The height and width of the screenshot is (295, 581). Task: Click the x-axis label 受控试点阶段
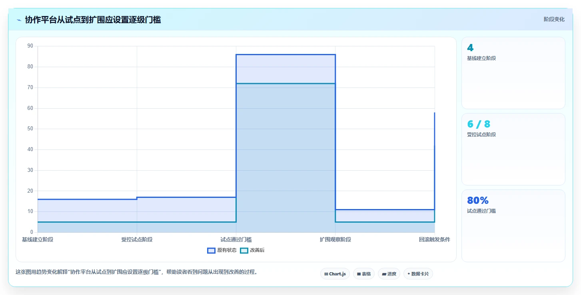(137, 239)
